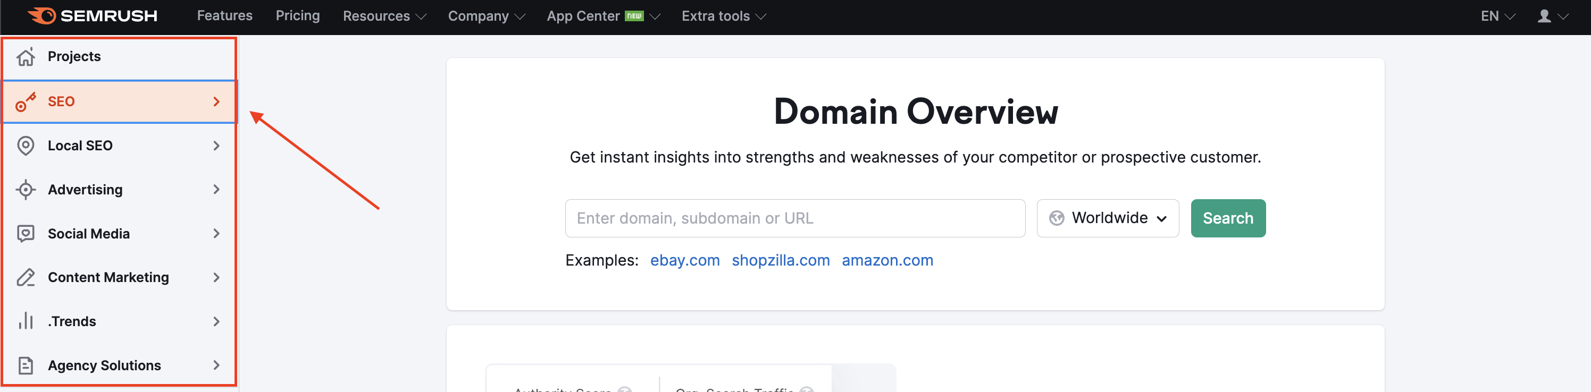The width and height of the screenshot is (1591, 392).
Task: Click the Local SEO pin icon
Action: click(26, 146)
